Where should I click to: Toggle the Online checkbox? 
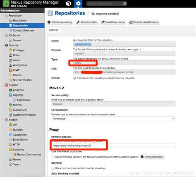[x=75, y=78]
